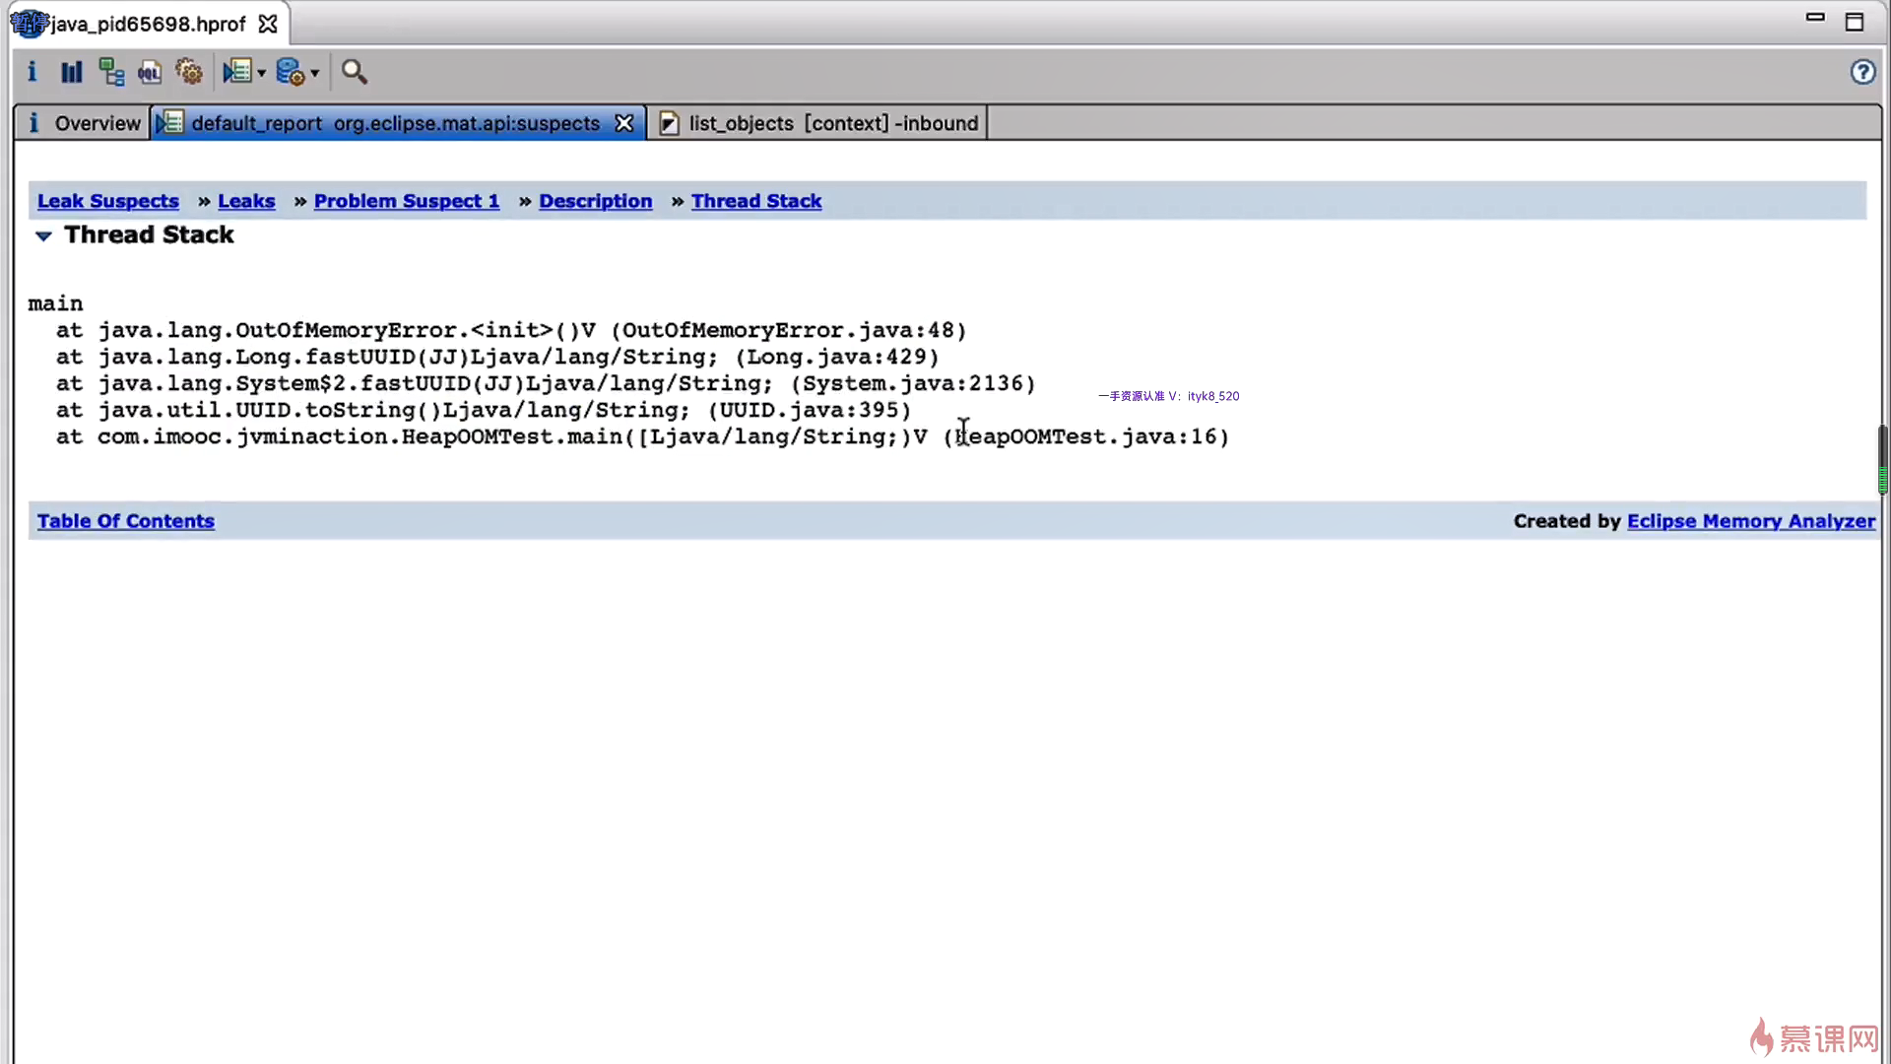Open the Overview info toolbar icon
The image size is (1891, 1064).
point(32,72)
